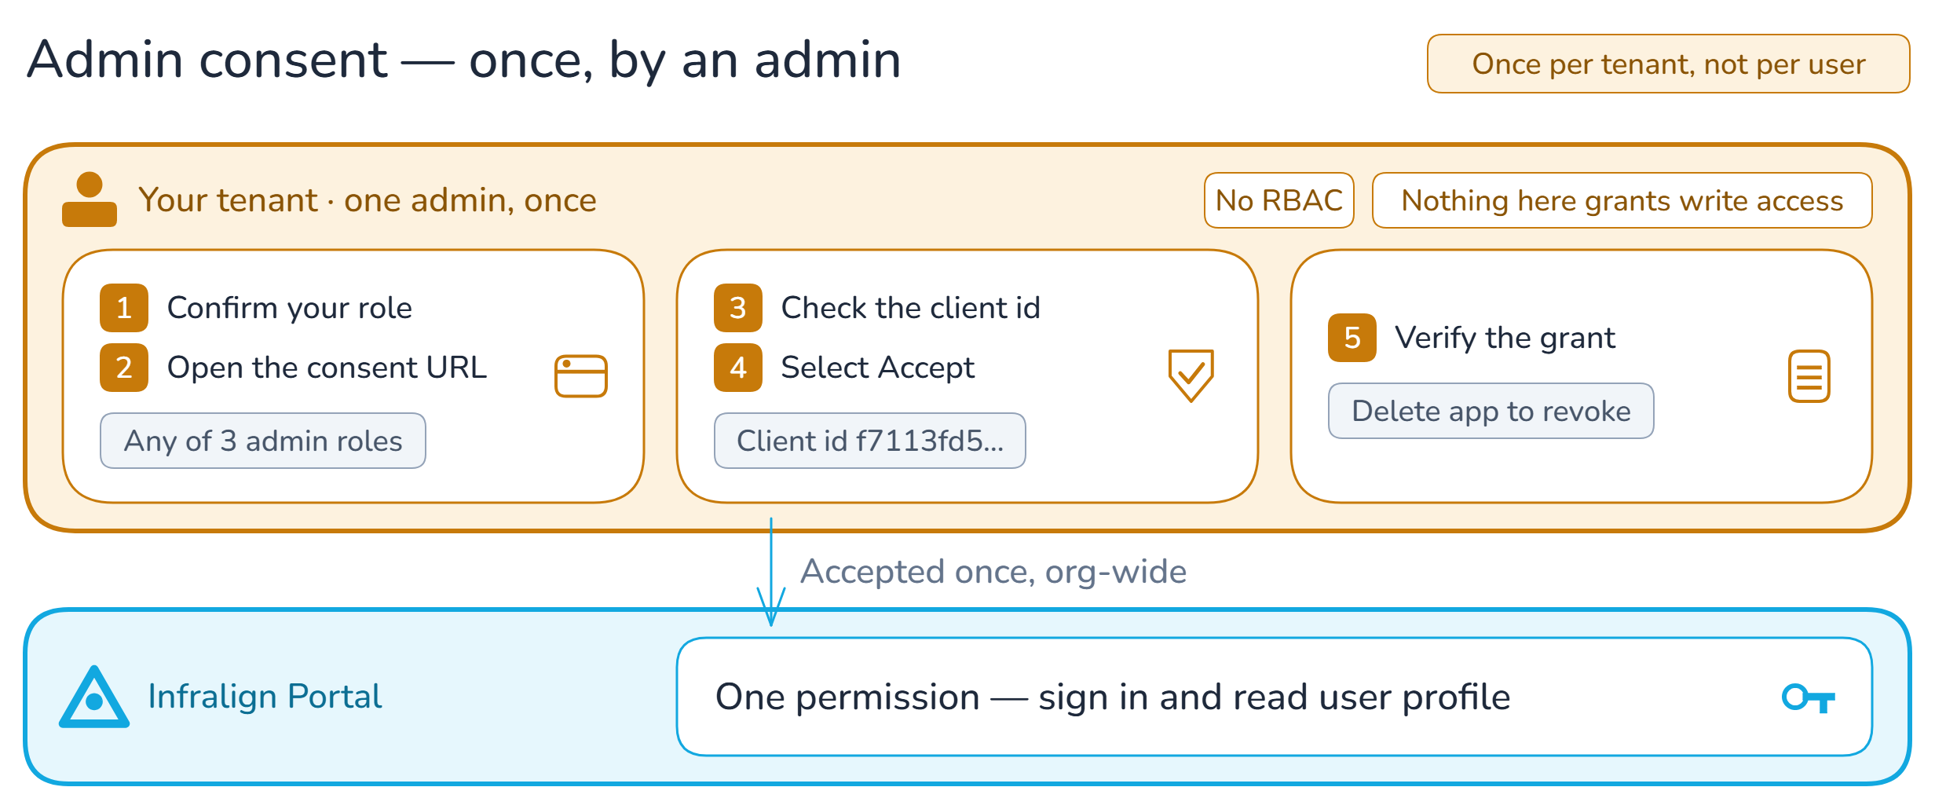Click the 'Client id f7113fd5...' chip
The width and height of the screenshot is (1935, 809).
click(x=870, y=441)
